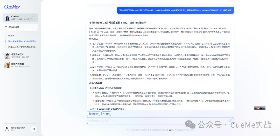Image resolution: width=280 pixels, height=136 pixels.
Task: Click the 登出 logout link
Action: click(x=12, y=130)
